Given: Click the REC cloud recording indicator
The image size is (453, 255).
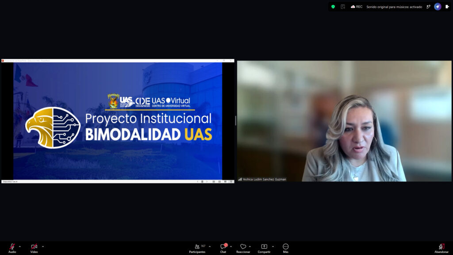Looking at the screenshot, I should coord(357,7).
